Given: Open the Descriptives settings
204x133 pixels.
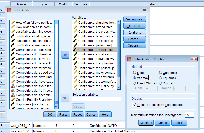Looking at the screenshot, I should pos(134,19).
